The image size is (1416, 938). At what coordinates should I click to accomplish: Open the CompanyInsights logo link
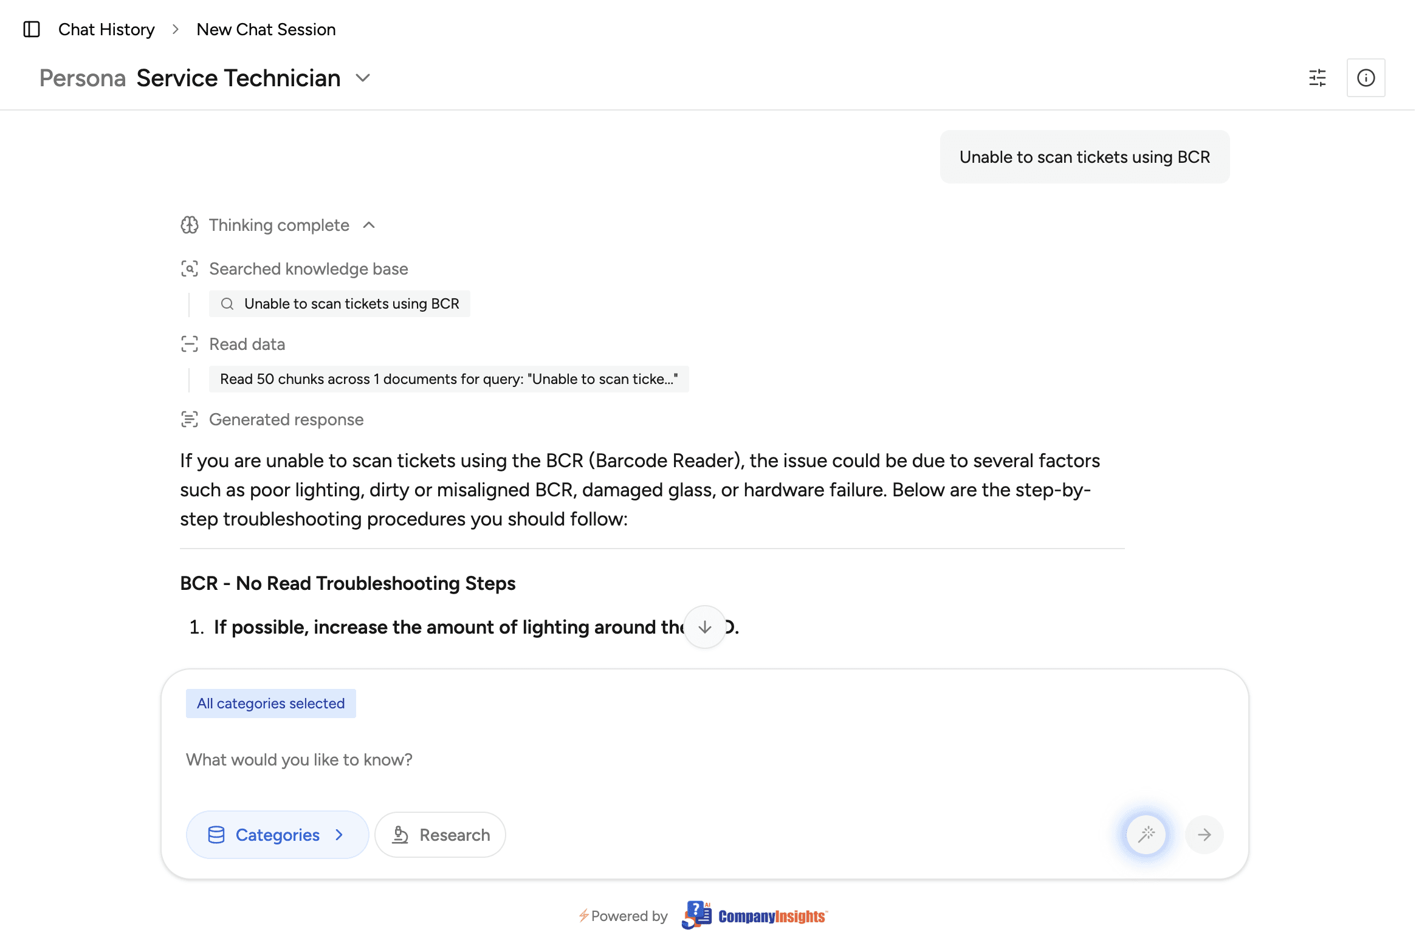tap(755, 916)
